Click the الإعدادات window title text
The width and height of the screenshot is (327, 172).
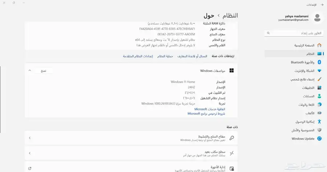[x=311, y=5]
